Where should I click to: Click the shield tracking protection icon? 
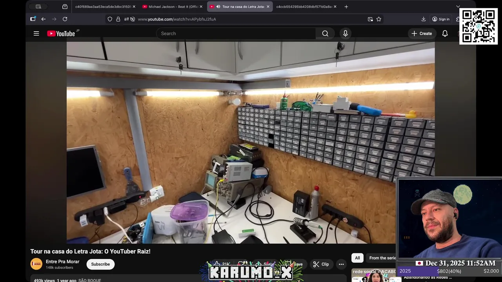click(110, 19)
